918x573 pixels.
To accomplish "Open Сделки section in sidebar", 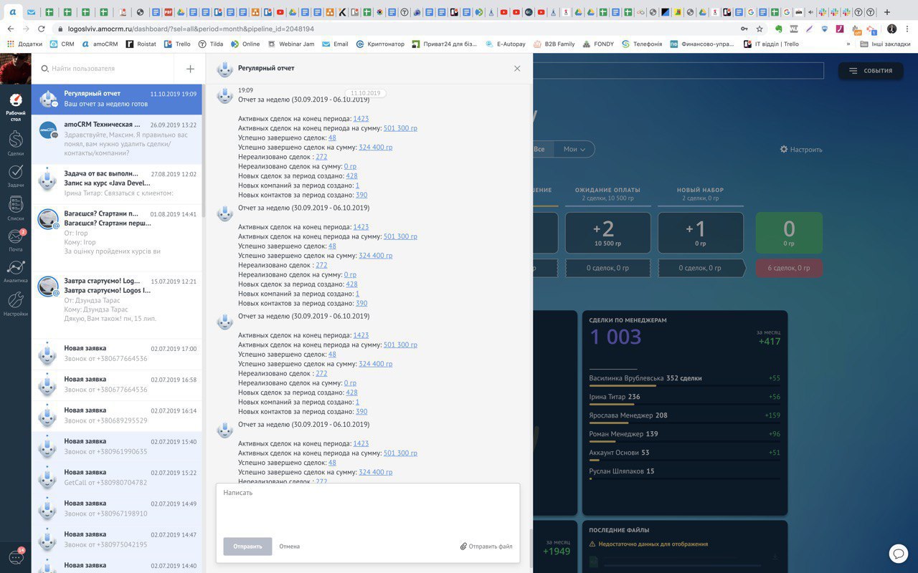I will click(x=15, y=143).
